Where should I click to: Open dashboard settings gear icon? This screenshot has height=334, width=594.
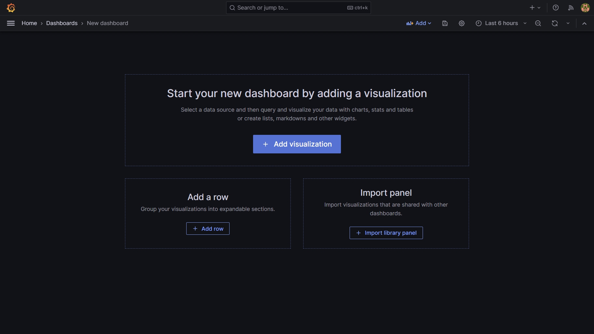coord(462,23)
